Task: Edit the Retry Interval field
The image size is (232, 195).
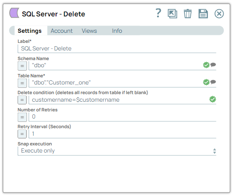Action: pyautogui.click(x=123, y=134)
